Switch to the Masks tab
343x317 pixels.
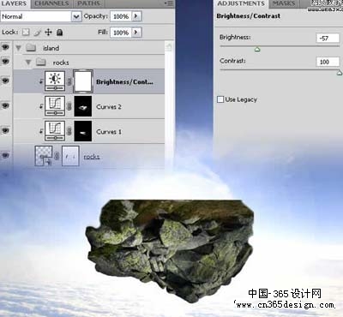coord(284,3)
